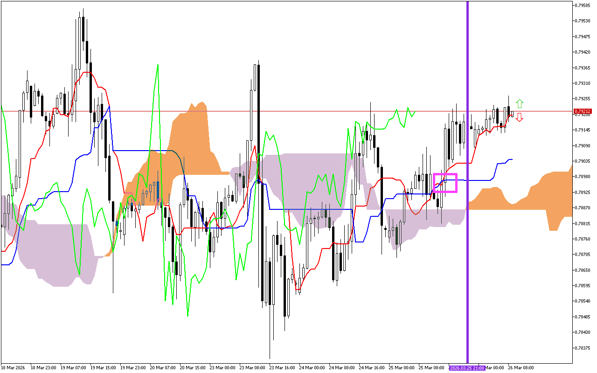Click the 0.78870 price scale label
597x373 pixels.
(583, 208)
